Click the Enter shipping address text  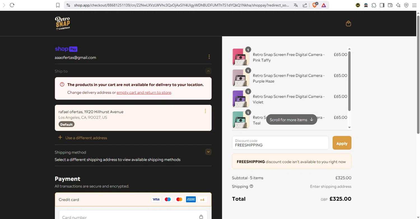tap(331, 187)
